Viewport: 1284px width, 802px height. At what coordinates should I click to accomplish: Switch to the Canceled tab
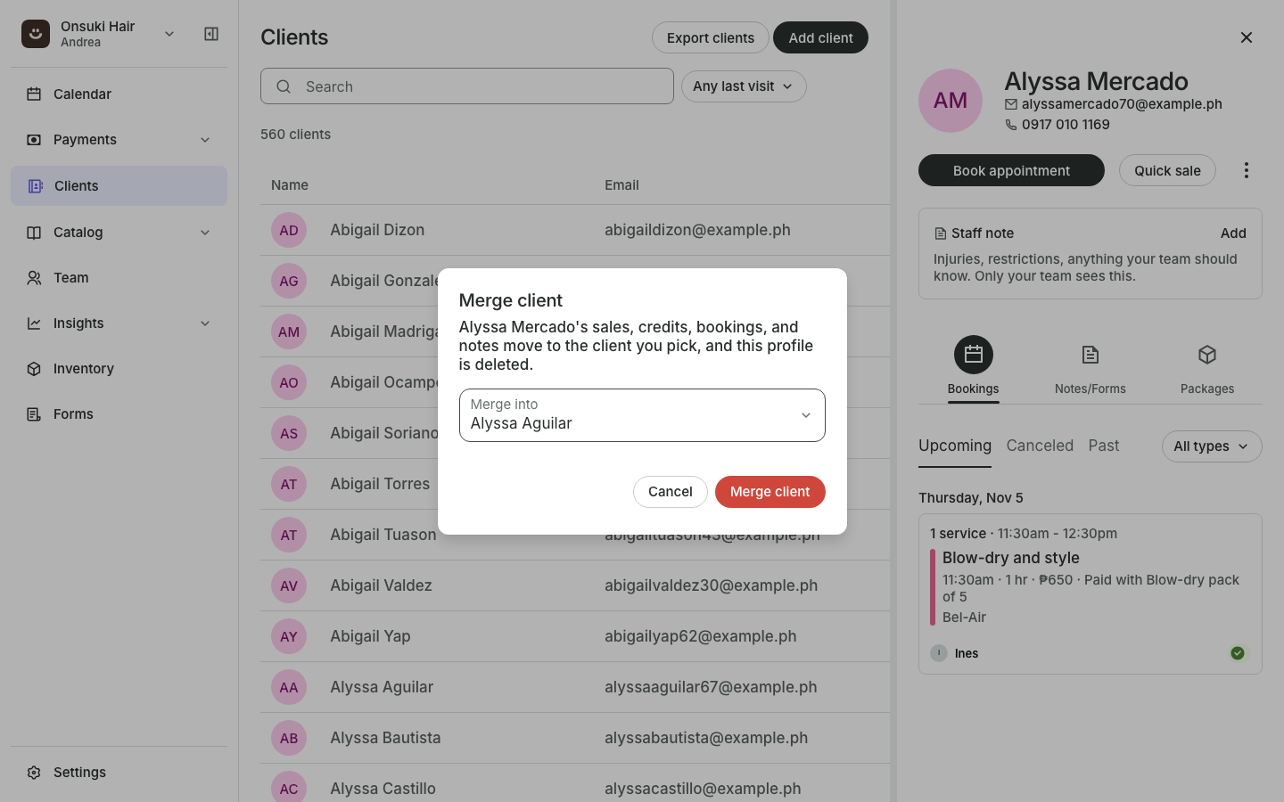click(1040, 446)
